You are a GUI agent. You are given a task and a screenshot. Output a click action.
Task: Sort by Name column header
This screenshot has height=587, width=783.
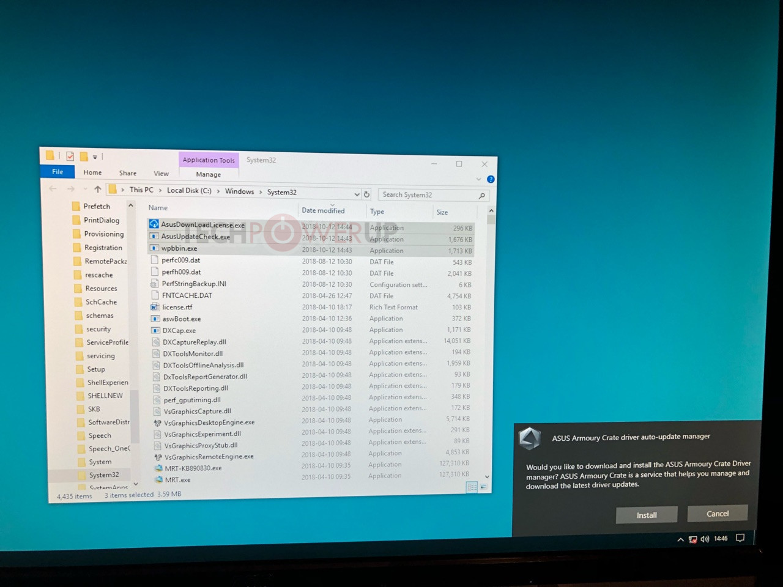[158, 208]
